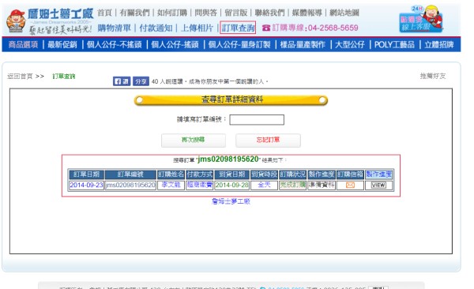
Task: Click the red telephone order hotline icon
Action: tap(266, 28)
